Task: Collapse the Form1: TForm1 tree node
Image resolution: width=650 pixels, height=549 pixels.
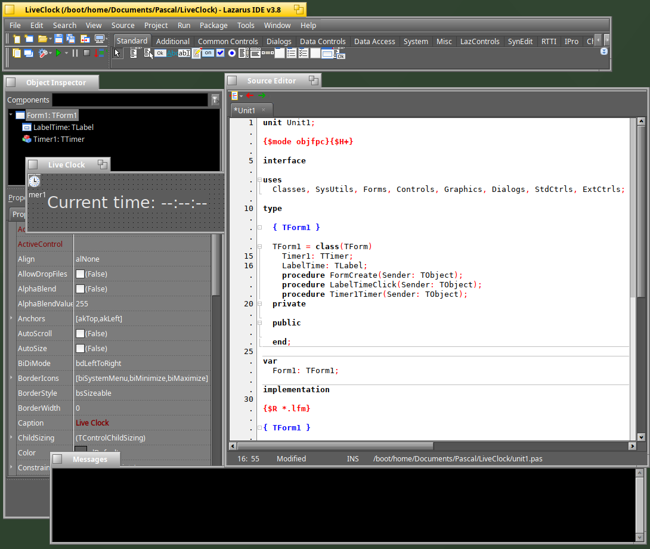Action: click(x=11, y=115)
